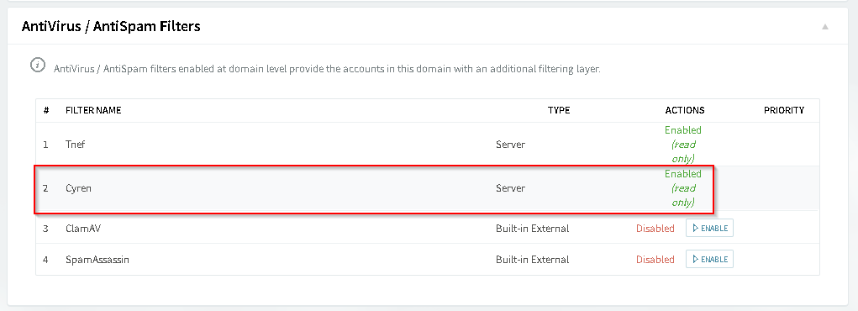Viewport: 858px width, 311px height.
Task: Select the Cyren filter name
Action: click(x=78, y=188)
